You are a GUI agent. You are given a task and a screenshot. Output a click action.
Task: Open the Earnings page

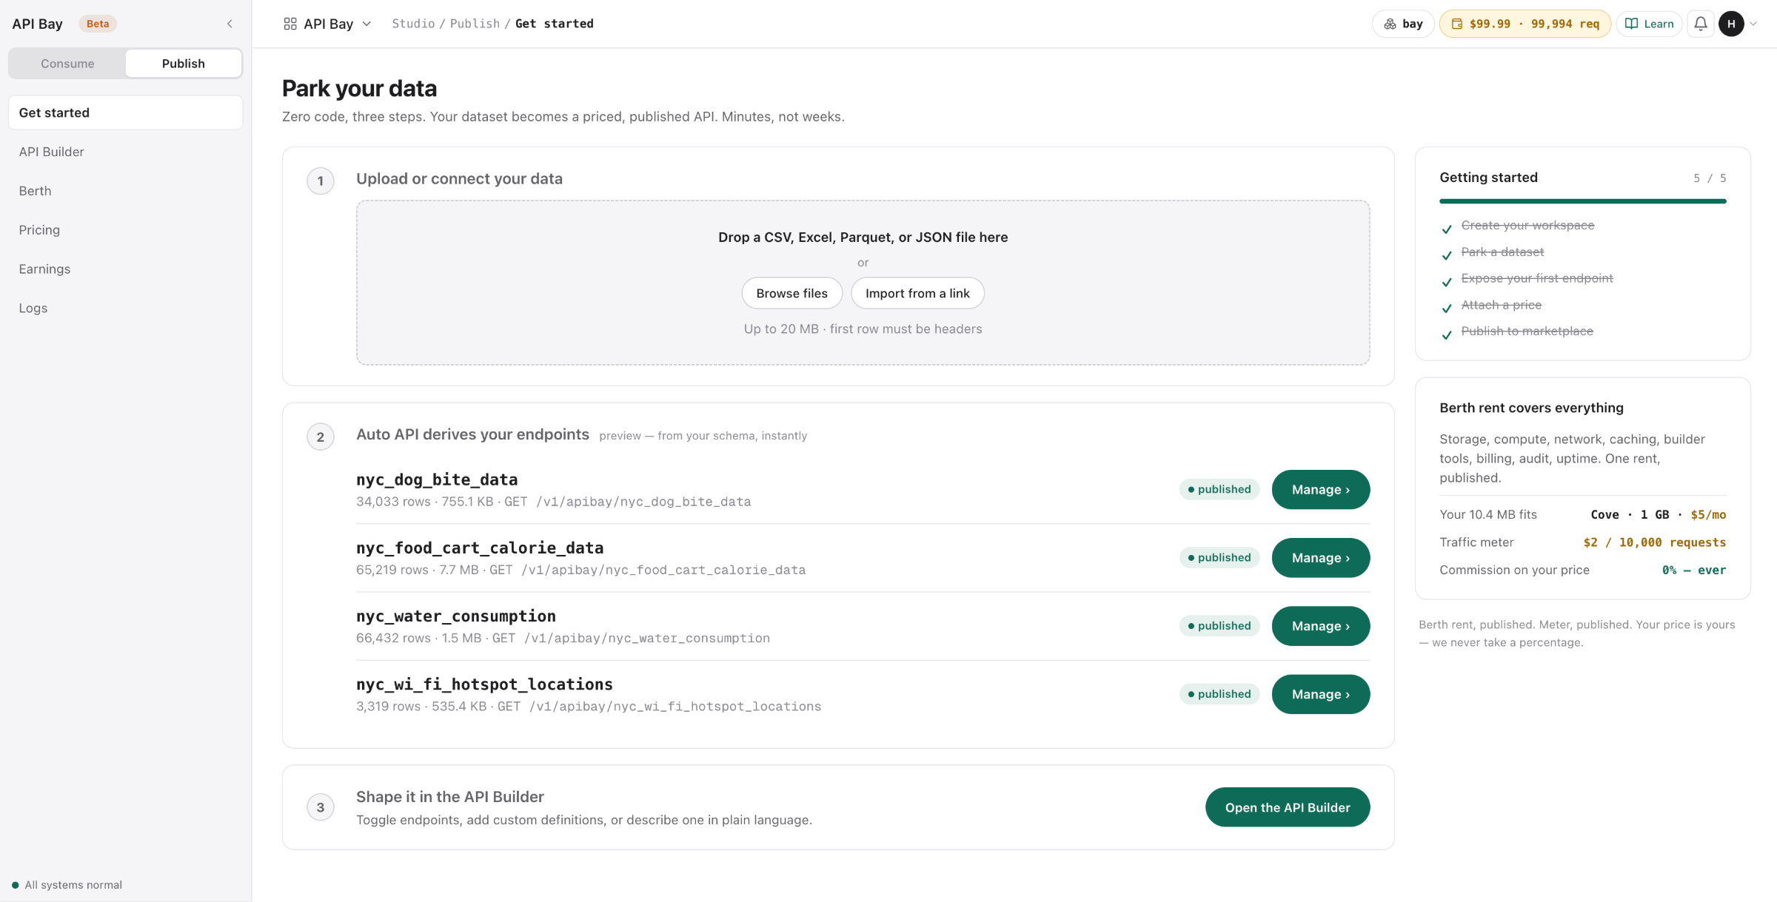pos(125,269)
